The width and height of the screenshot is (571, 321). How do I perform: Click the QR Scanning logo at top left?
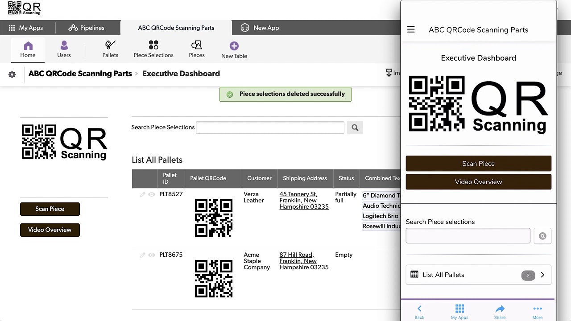pyautogui.click(x=24, y=8)
